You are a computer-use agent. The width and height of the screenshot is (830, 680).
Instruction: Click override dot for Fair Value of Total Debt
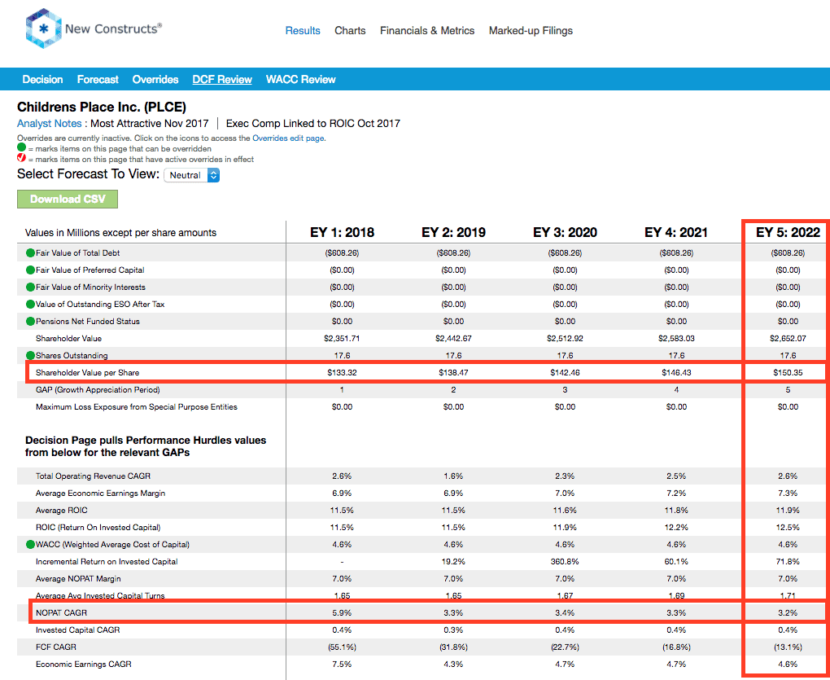31,253
